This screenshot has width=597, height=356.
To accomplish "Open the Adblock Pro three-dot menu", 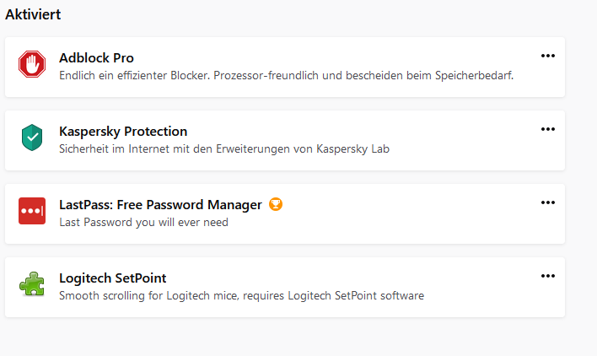I will pos(548,56).
